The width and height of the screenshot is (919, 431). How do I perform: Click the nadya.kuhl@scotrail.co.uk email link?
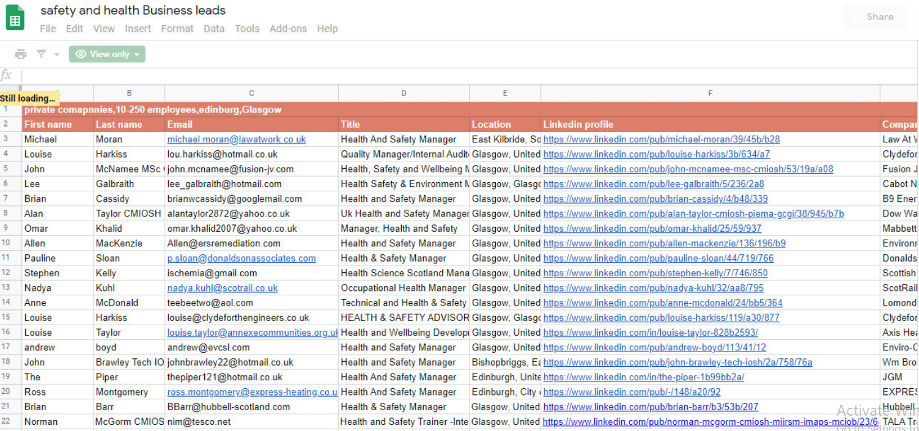[223, 288]
